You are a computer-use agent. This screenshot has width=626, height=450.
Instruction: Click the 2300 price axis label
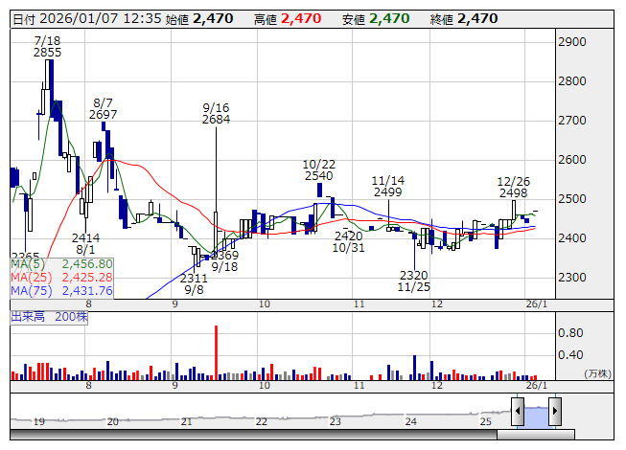(x=572, y=278)
